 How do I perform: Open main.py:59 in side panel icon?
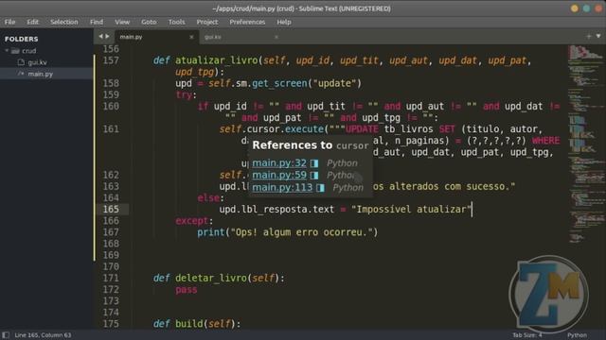point(314,176)
